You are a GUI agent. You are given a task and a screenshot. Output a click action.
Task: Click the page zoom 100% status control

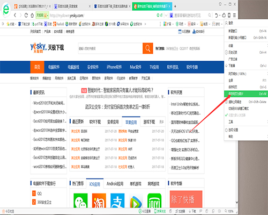point(229,211)
